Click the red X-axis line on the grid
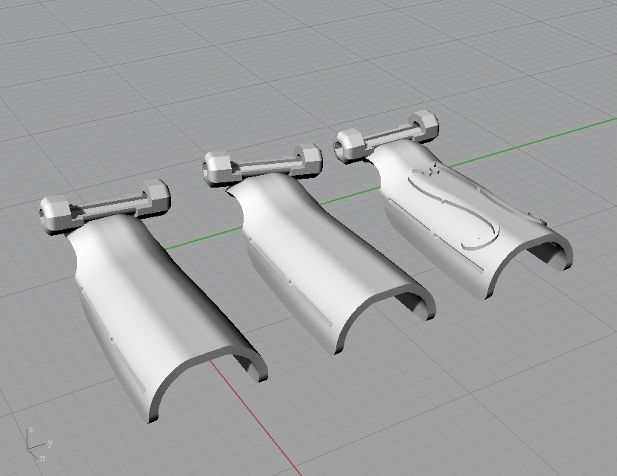The height and width of the screenshot is (476, 617). 256,417
